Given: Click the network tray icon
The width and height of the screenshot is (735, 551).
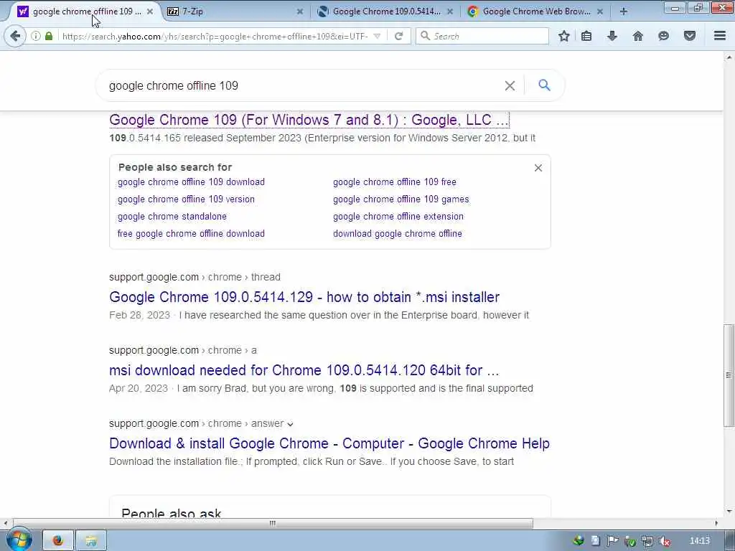Looking at the screenshot, I should point(647,541).
